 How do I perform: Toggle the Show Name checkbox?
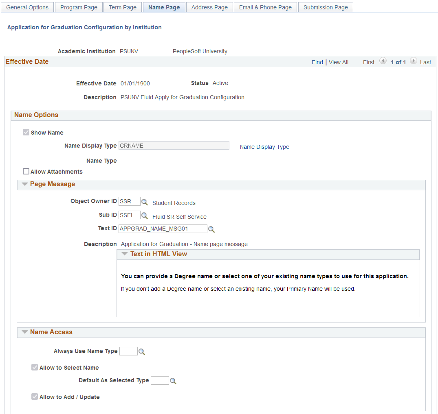(x=26, y=132)
